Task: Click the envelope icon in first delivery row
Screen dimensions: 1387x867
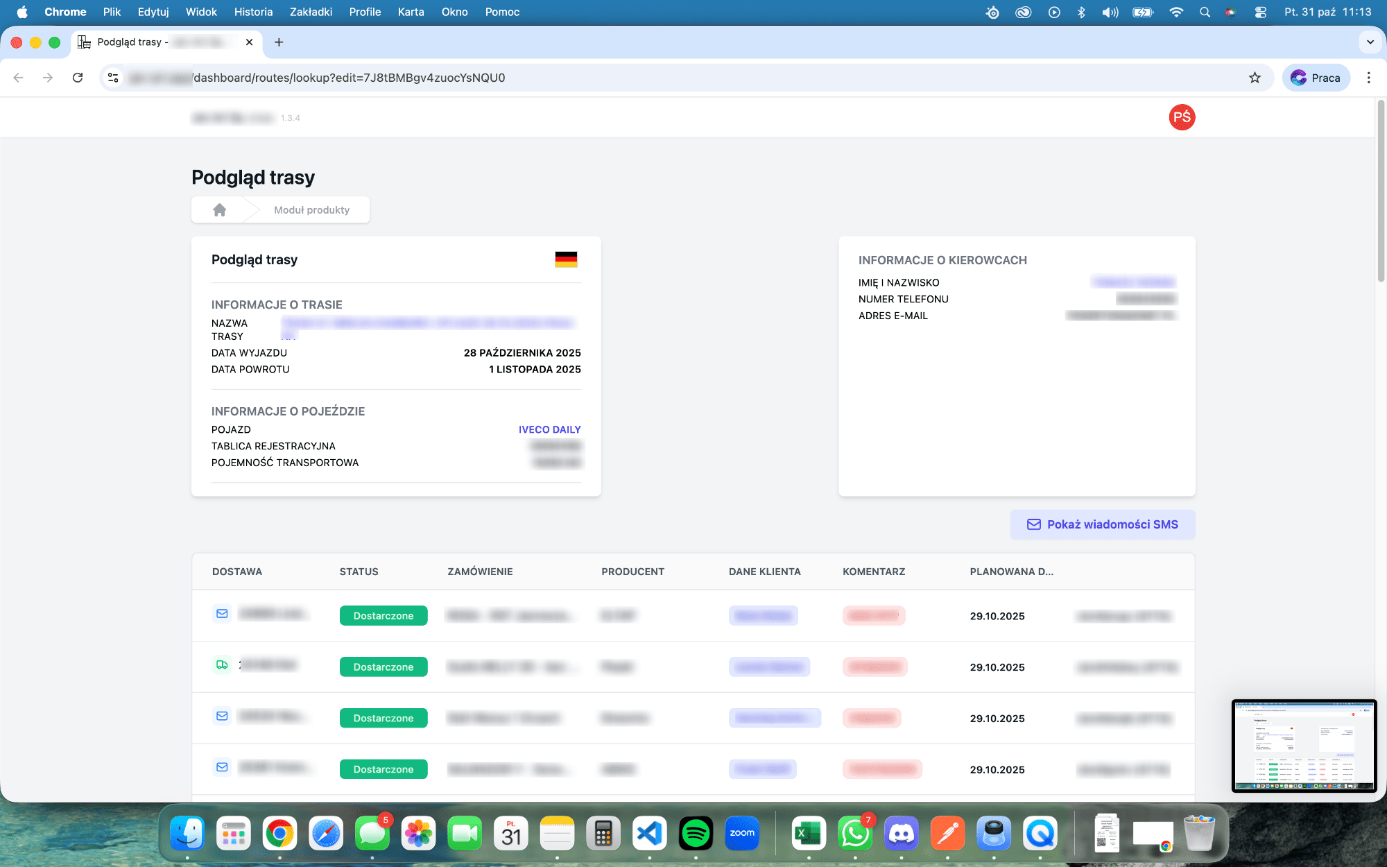Action: (x=222, y=614)
